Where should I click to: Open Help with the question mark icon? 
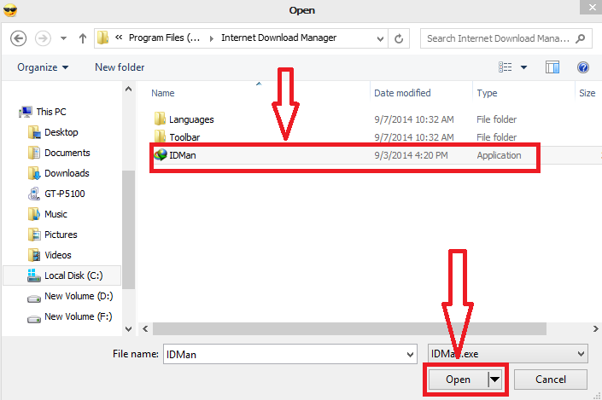[x=583, y=67]
